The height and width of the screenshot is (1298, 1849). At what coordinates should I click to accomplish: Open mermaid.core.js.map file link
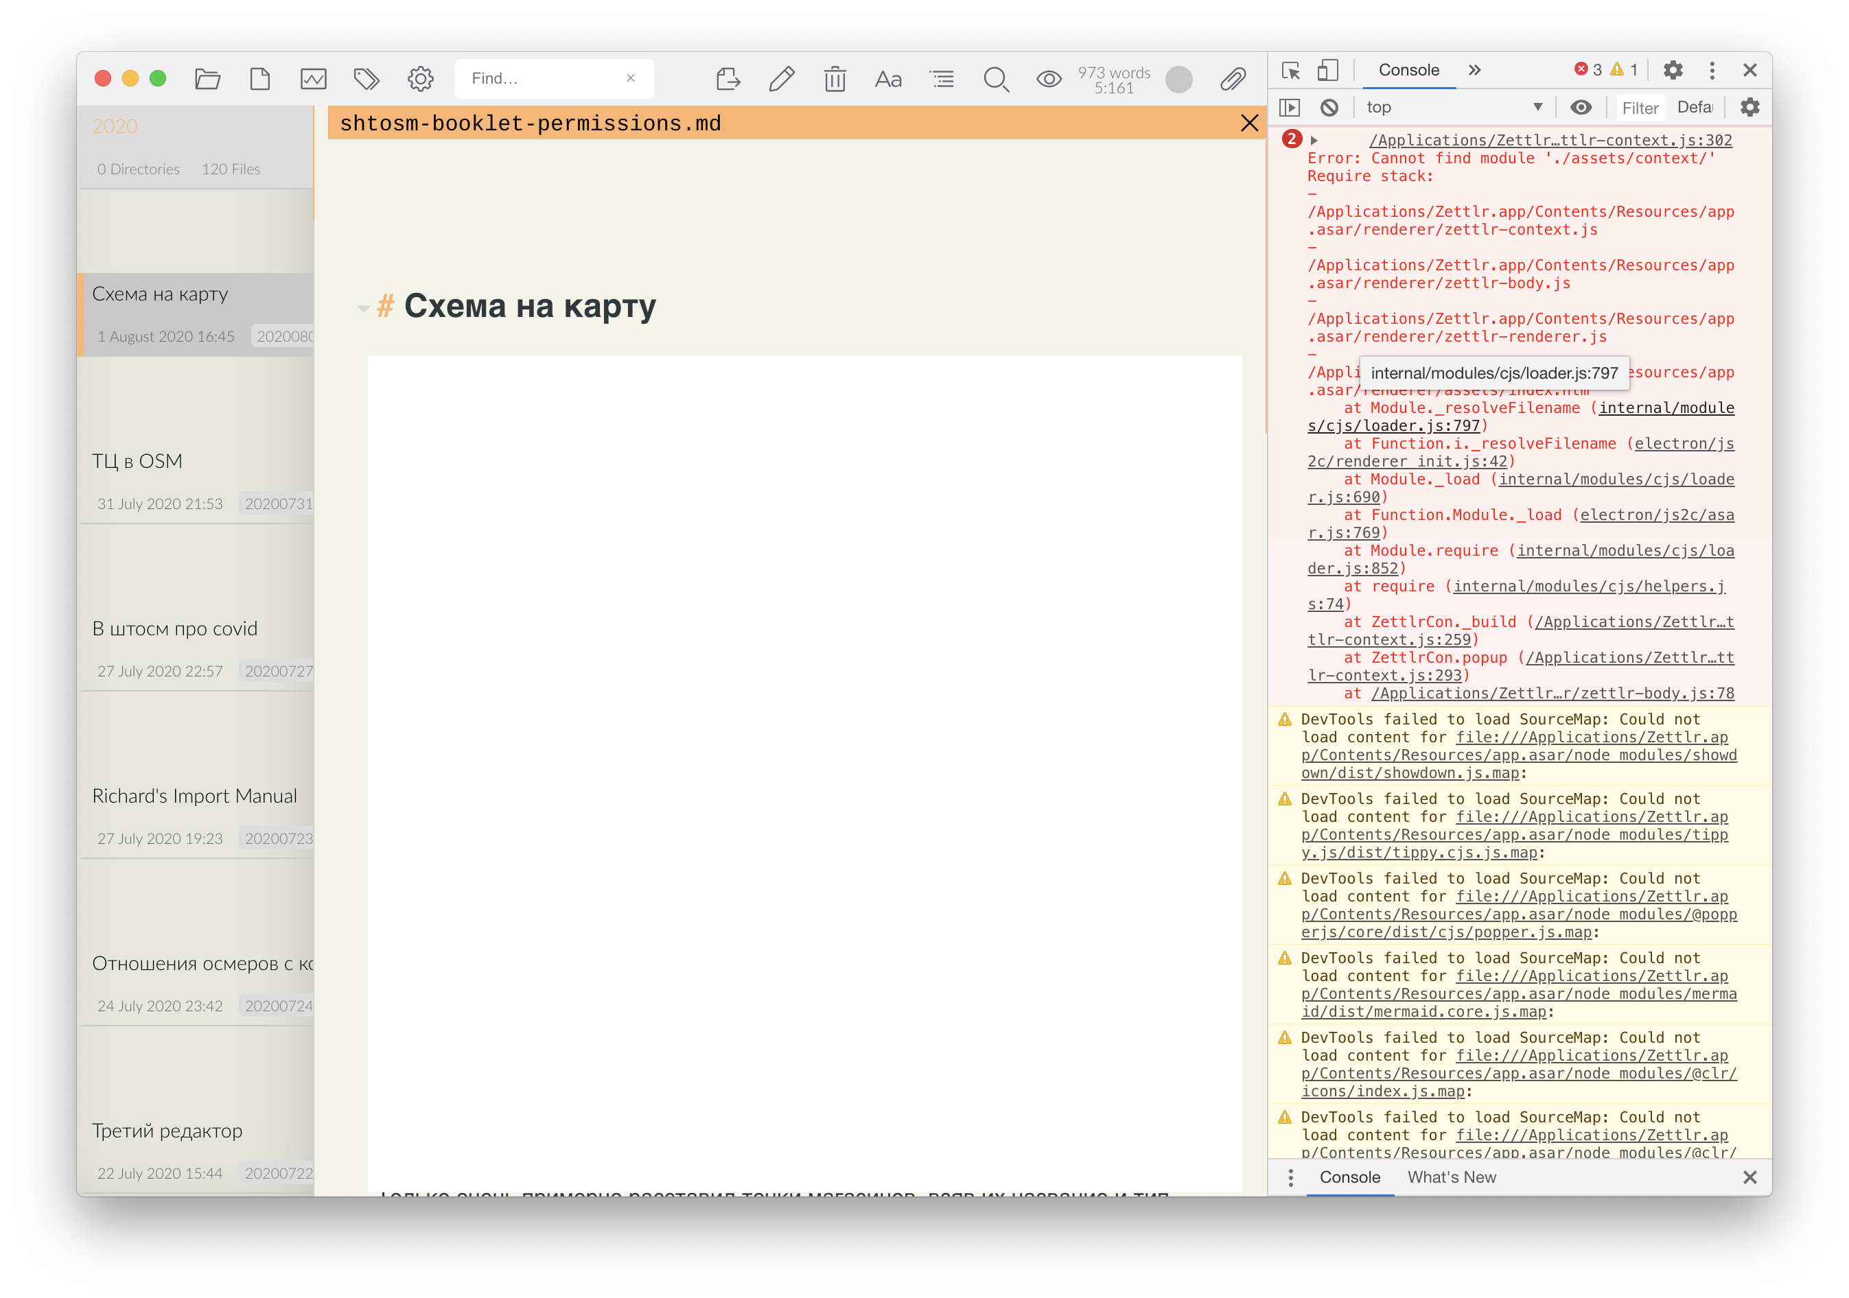pos(1519,993)
